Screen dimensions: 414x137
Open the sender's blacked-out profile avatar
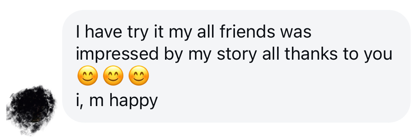coord(31,110)
